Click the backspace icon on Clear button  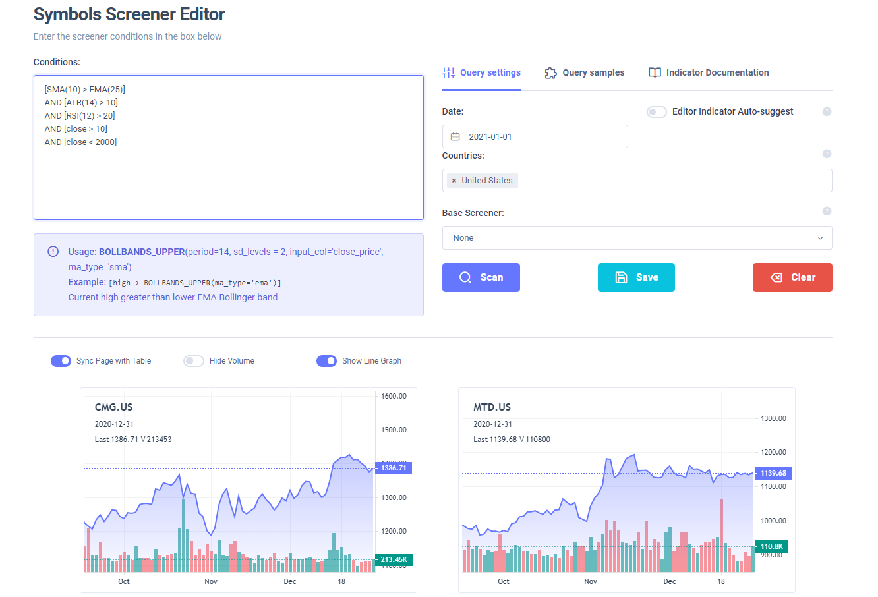point(776,277)
